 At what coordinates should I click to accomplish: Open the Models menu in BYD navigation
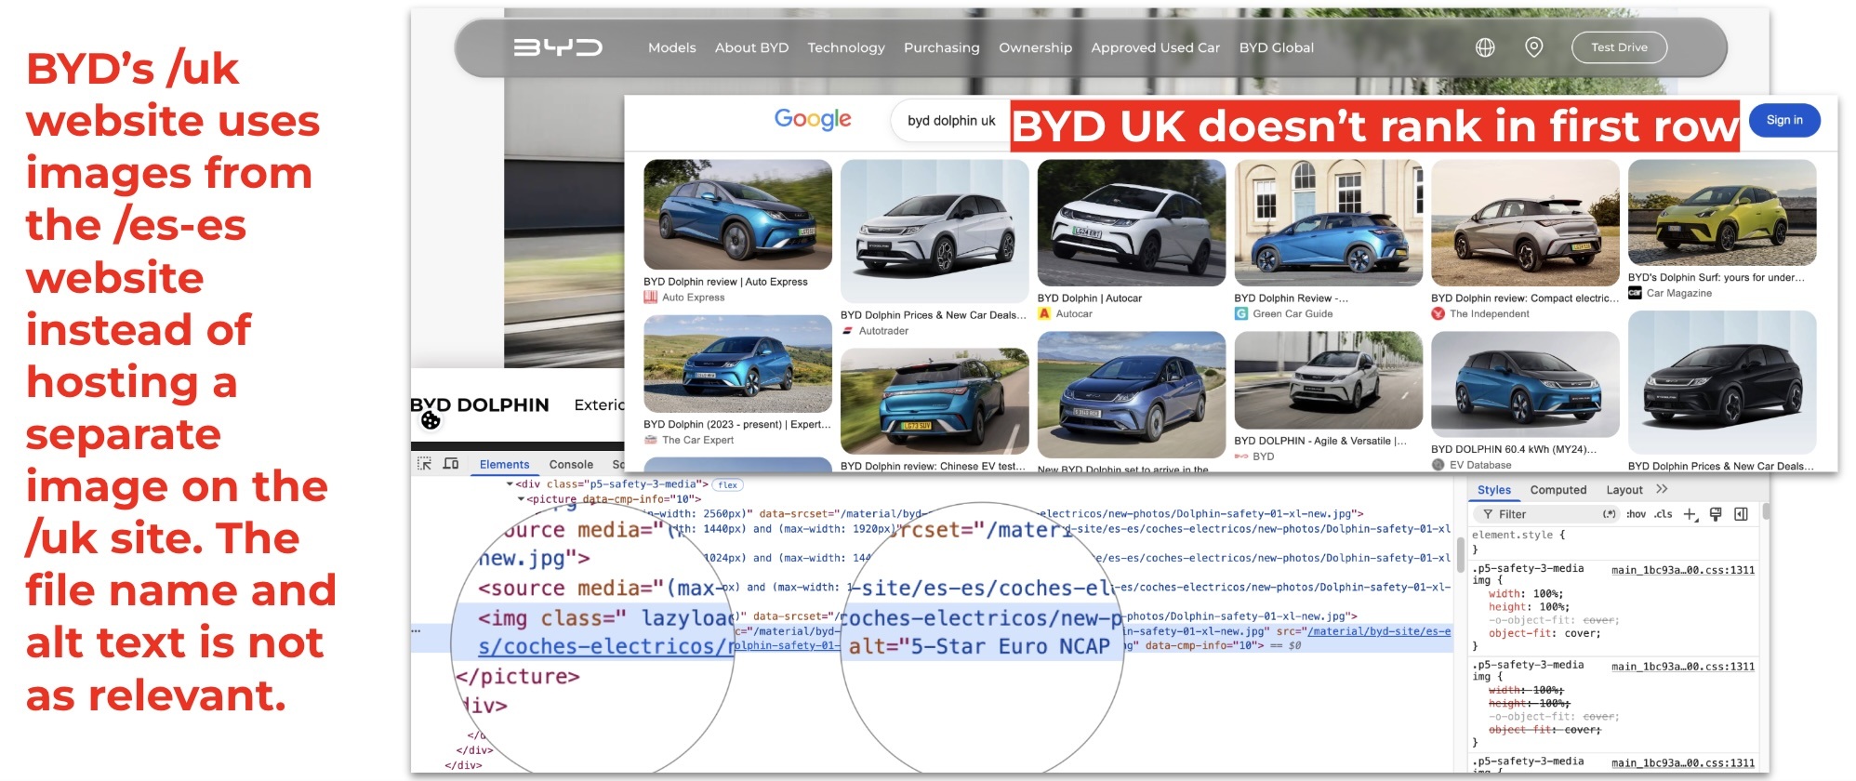click(x=671, y=47)
